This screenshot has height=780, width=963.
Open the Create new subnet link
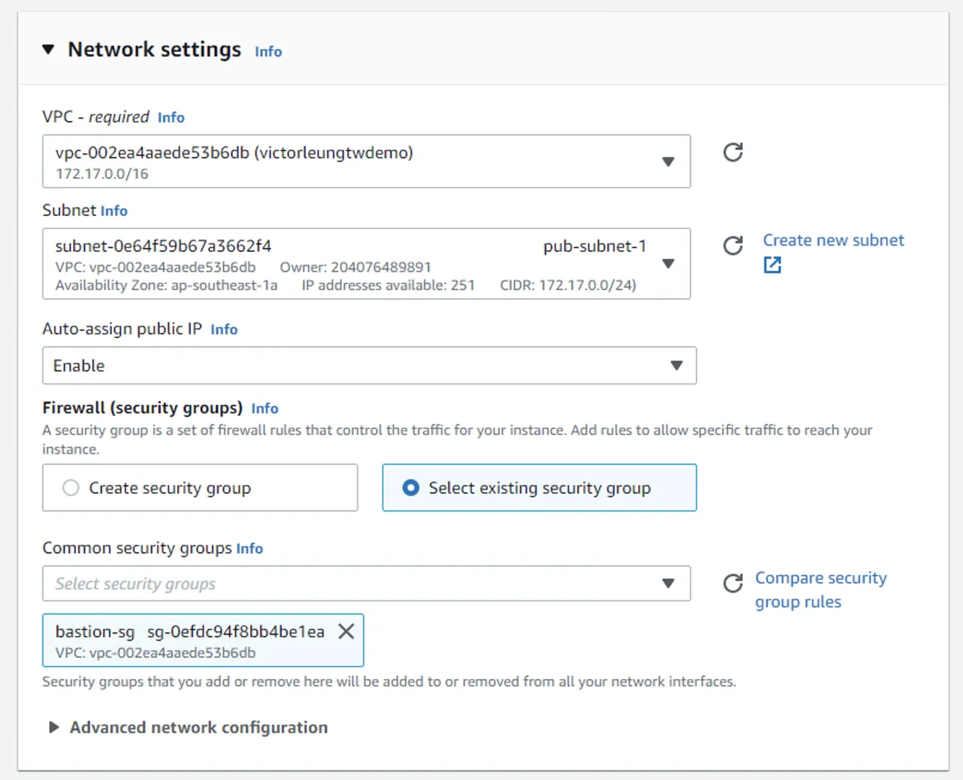[x=833, y=240]
